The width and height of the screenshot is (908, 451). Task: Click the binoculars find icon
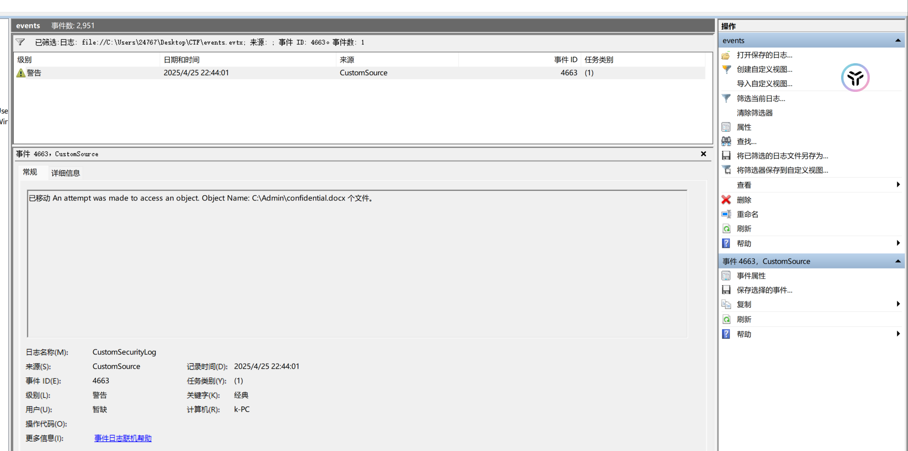(726, 142)
